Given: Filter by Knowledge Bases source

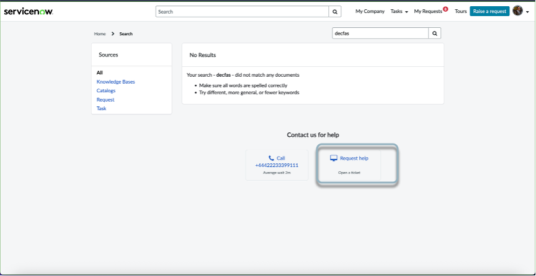Looking at the screenshot, I should (115, 82).
